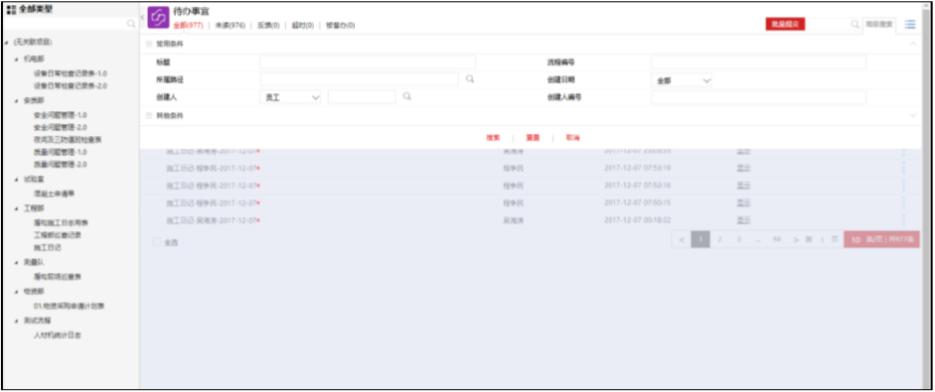Open the 创建日期 dropdown showing 全部
The height and width of the screenshot is (392, 935).
[682, 80]
